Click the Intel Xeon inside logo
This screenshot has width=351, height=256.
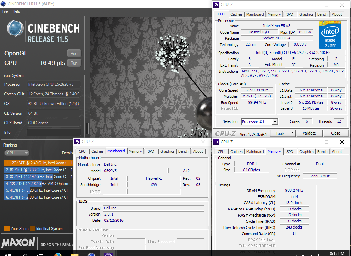[x=330, y=35]
